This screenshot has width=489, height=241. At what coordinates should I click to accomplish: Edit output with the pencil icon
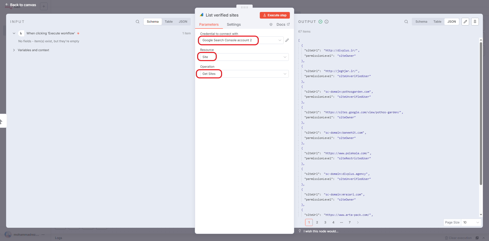[x=465, y=22]
